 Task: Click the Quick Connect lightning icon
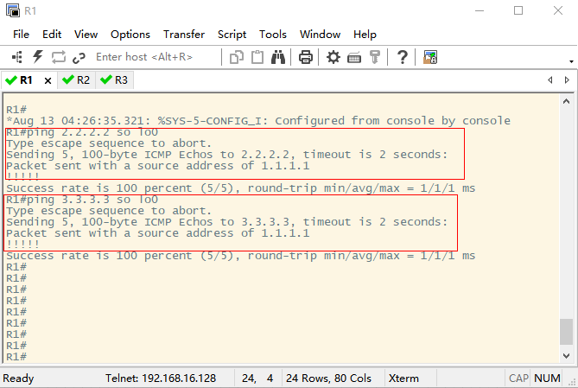pos(38,57)
